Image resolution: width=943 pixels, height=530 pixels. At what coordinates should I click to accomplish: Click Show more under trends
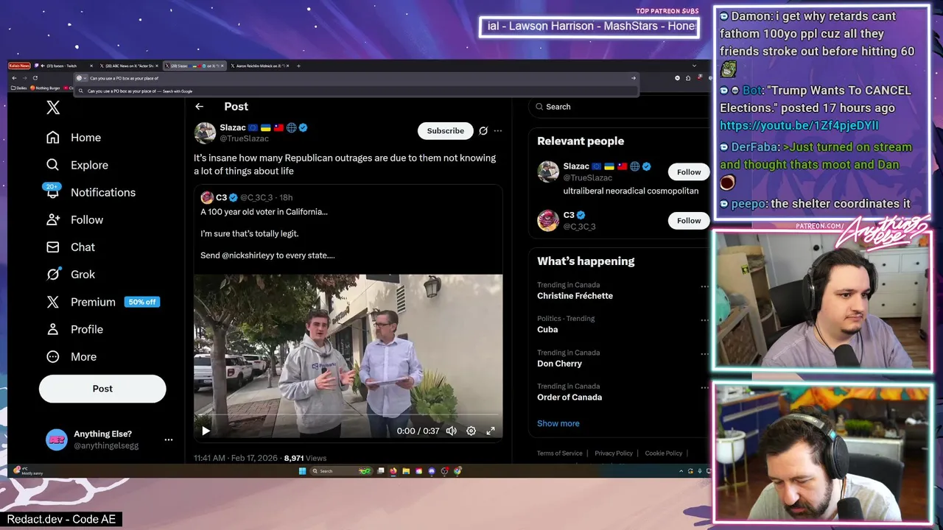click(x=558, y=423)
